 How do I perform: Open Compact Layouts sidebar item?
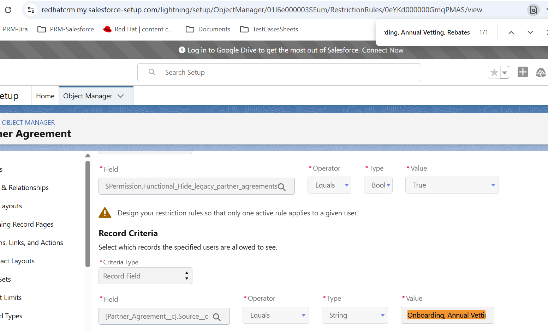[x=17, y=261]
